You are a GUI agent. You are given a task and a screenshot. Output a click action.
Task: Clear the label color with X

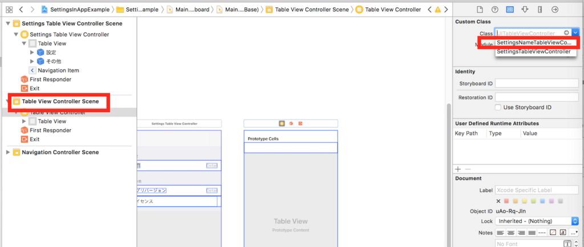tap(498, 201)
